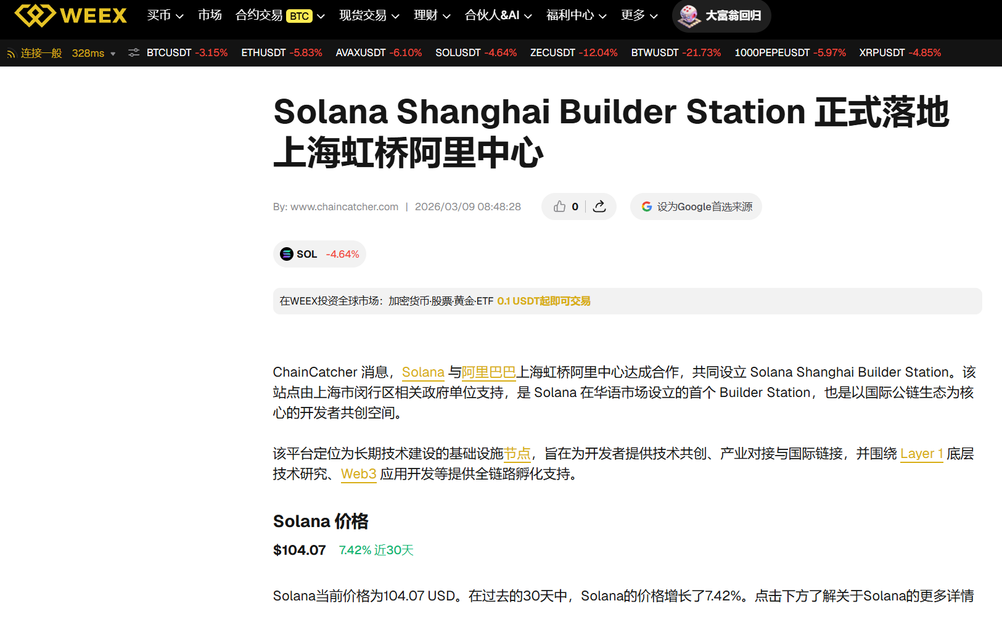Viewport: 1002px width, 622px height.
Task: Select 1000PEPEUSDT ticker
Action: (x=790, y=53)
